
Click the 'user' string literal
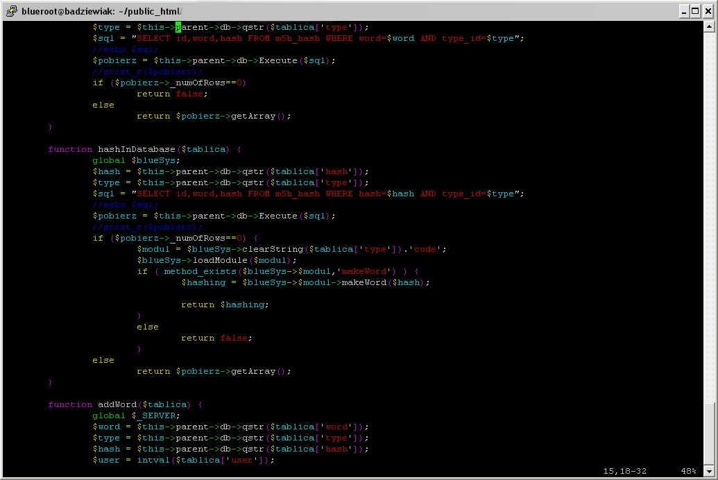coord(242,460)
